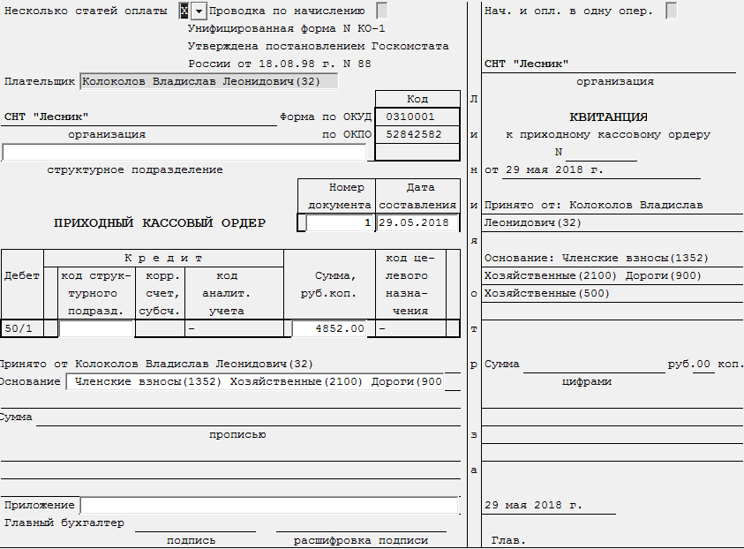Enable 'Проводка по начислению' checkbox
Screen dimensions: 744x549
pos(382,11)
